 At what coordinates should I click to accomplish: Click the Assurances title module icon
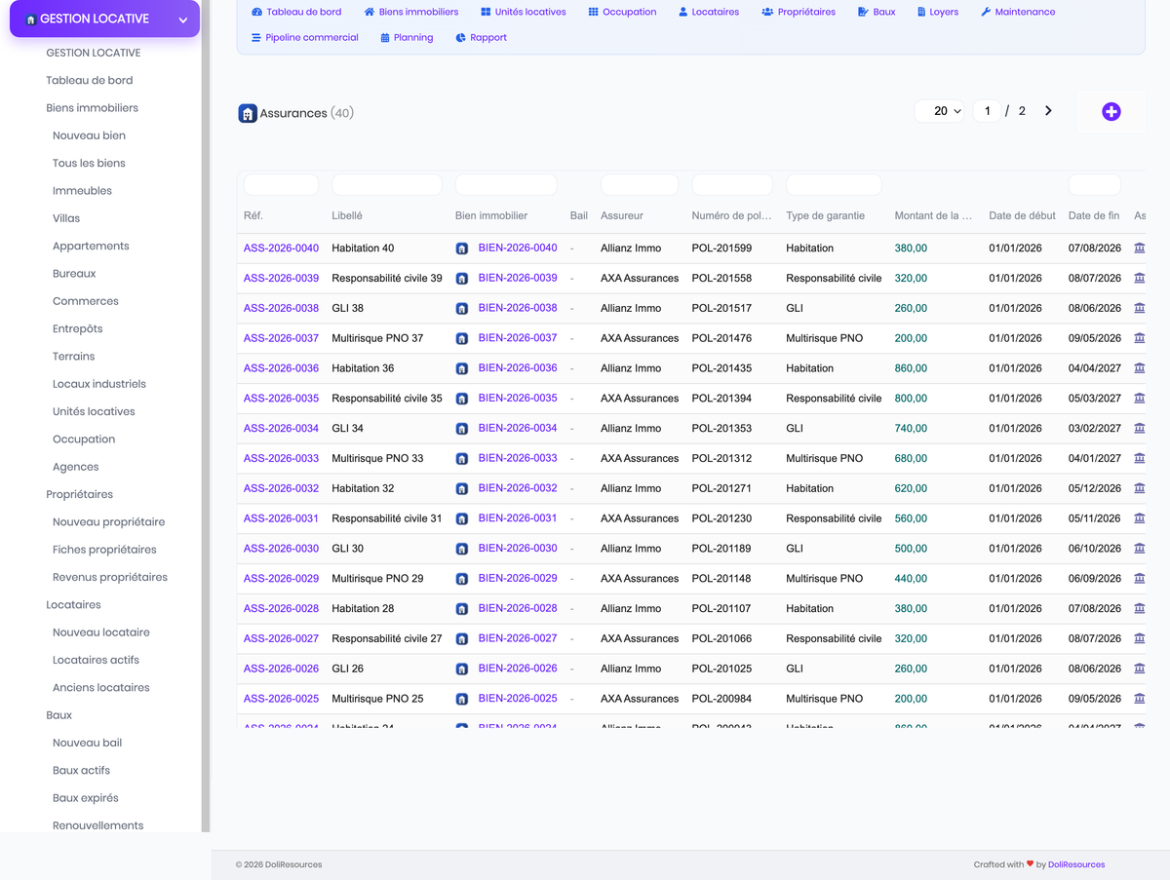tap(248, 113)
